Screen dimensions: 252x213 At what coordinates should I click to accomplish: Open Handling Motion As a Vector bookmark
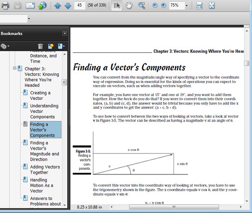tap(42, 185)
